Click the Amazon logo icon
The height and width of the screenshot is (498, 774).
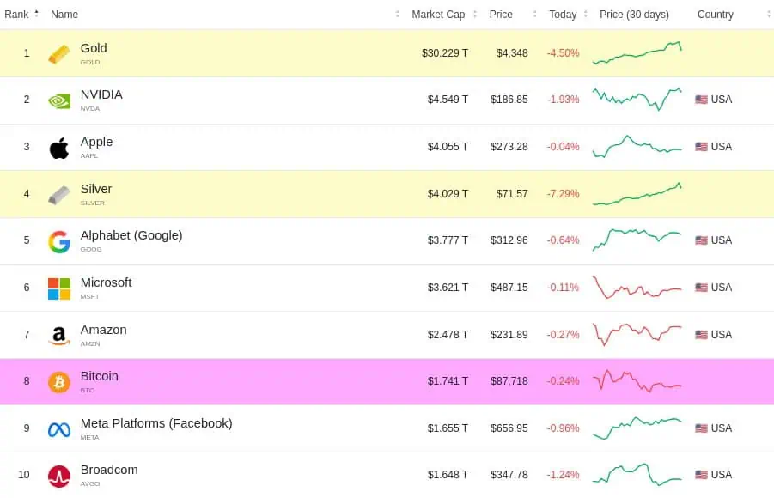(x=59, y=336)
